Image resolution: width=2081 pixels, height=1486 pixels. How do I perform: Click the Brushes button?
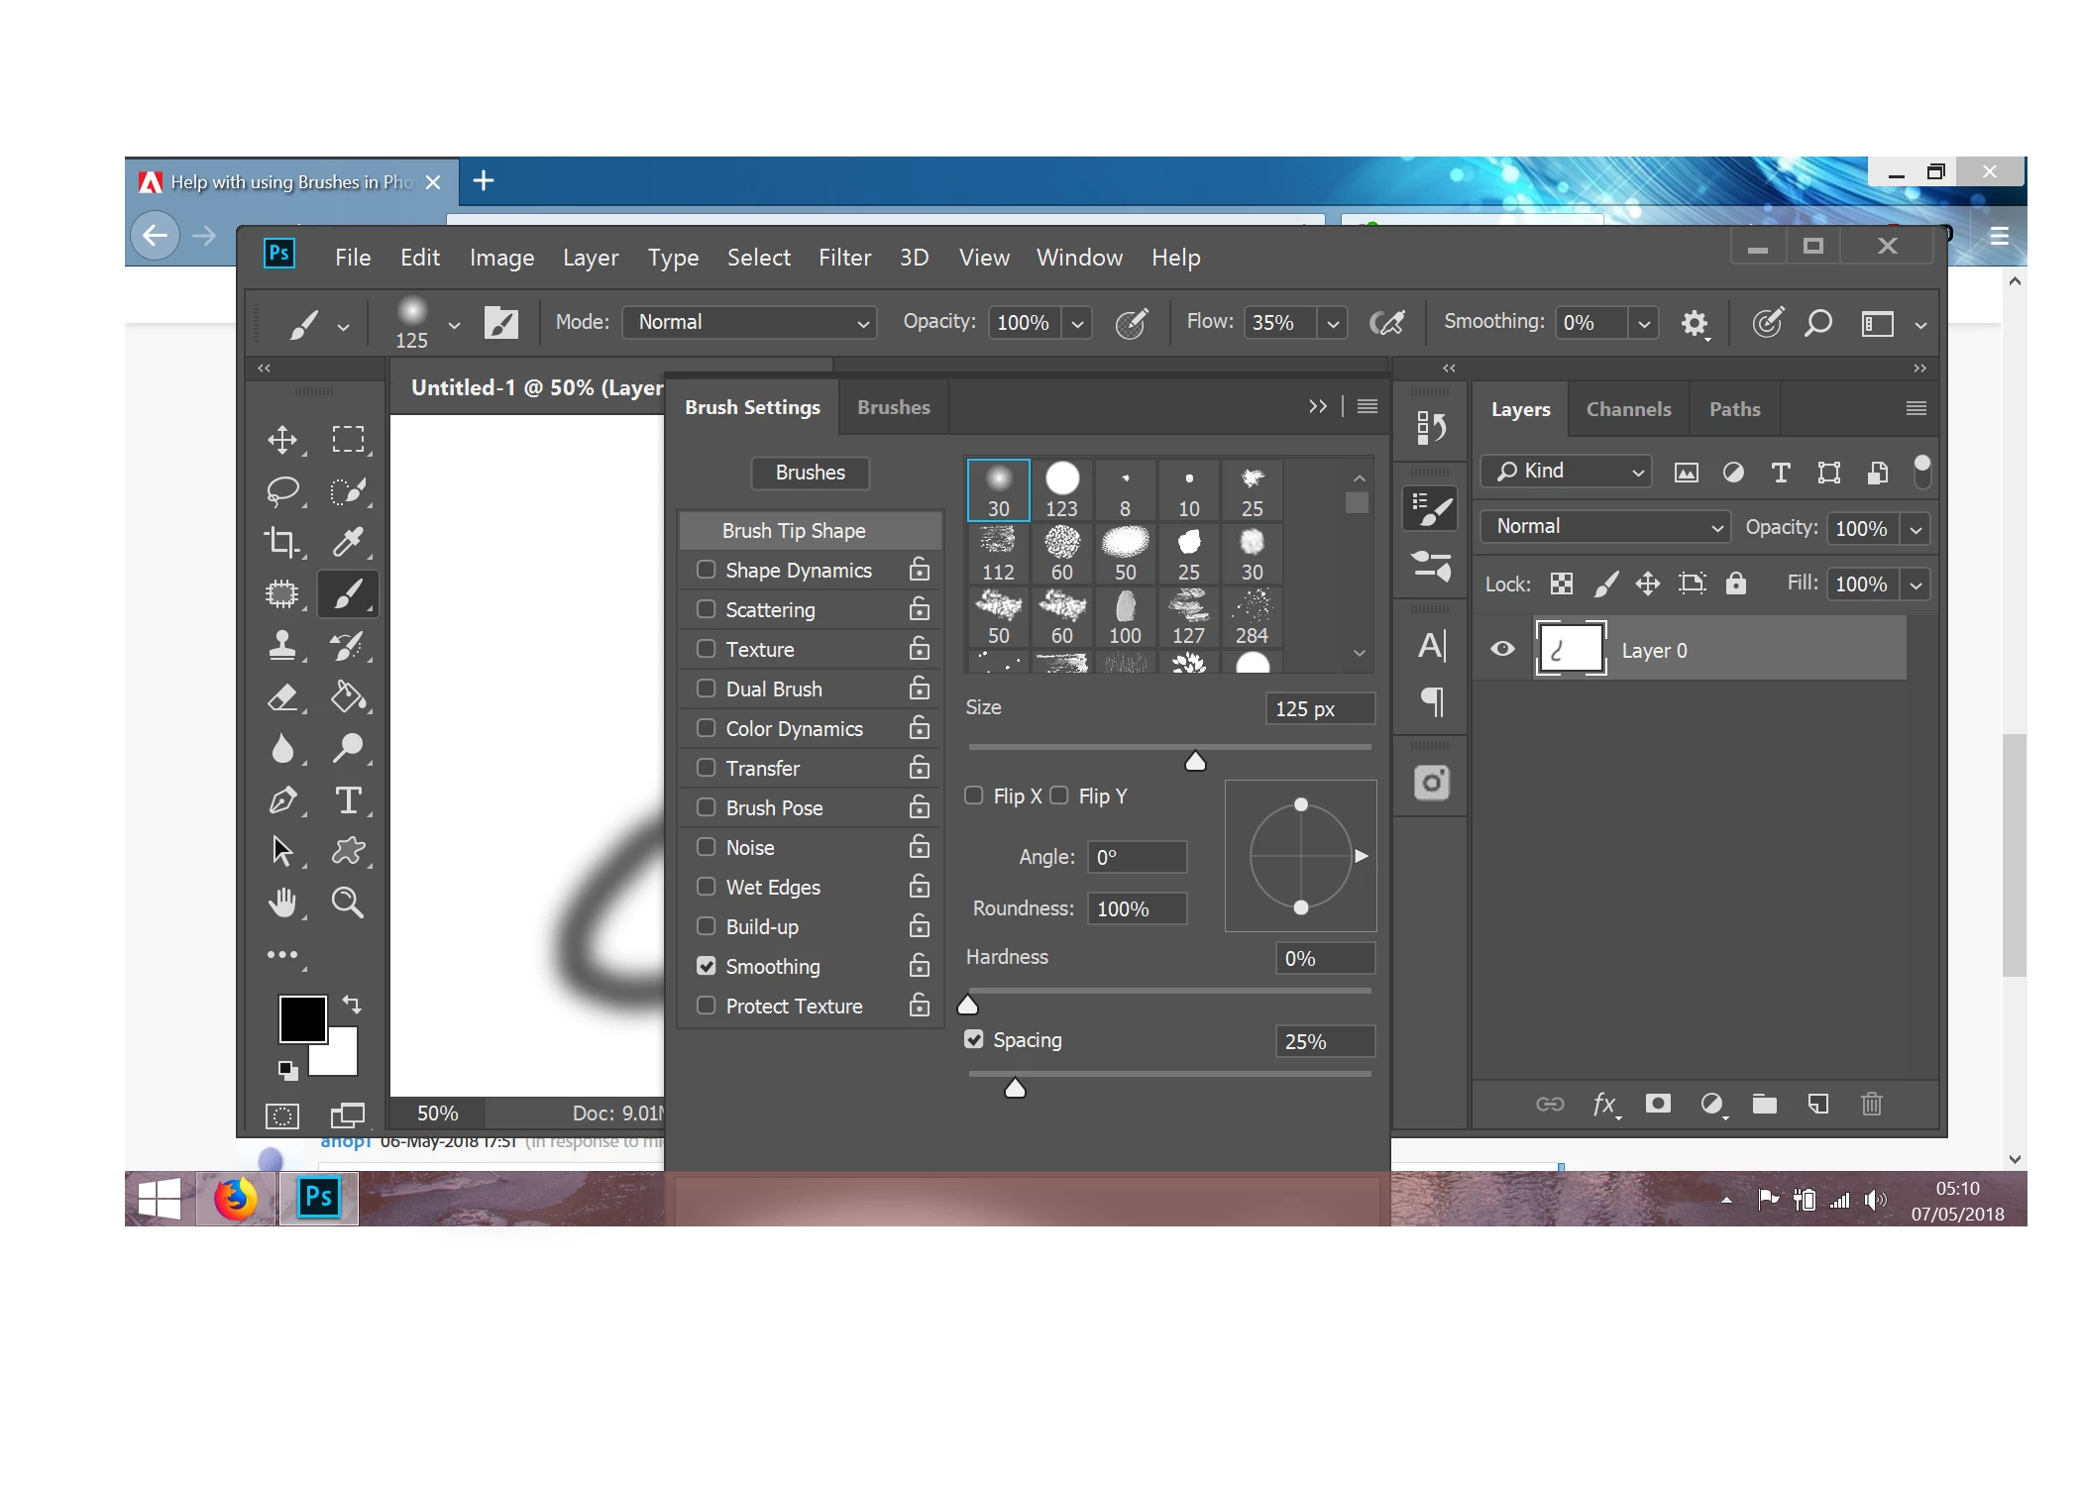click(810, 473)
